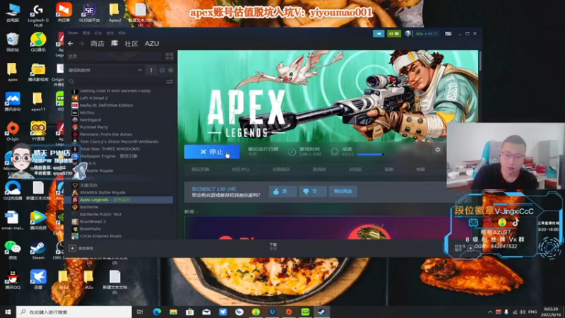Select Left 4 Dead 2 in library
Viewport: 565px width, 318px height.
(x=94, y=98)
